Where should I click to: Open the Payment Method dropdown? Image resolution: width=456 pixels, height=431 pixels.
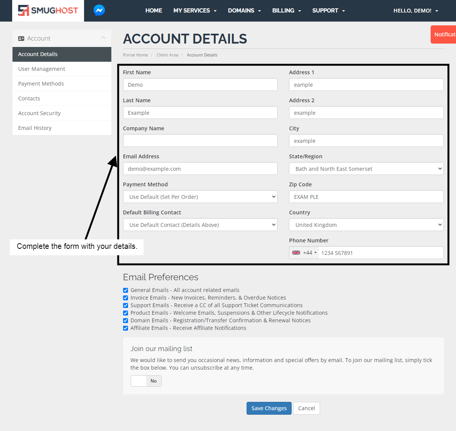tap(200, 197)
